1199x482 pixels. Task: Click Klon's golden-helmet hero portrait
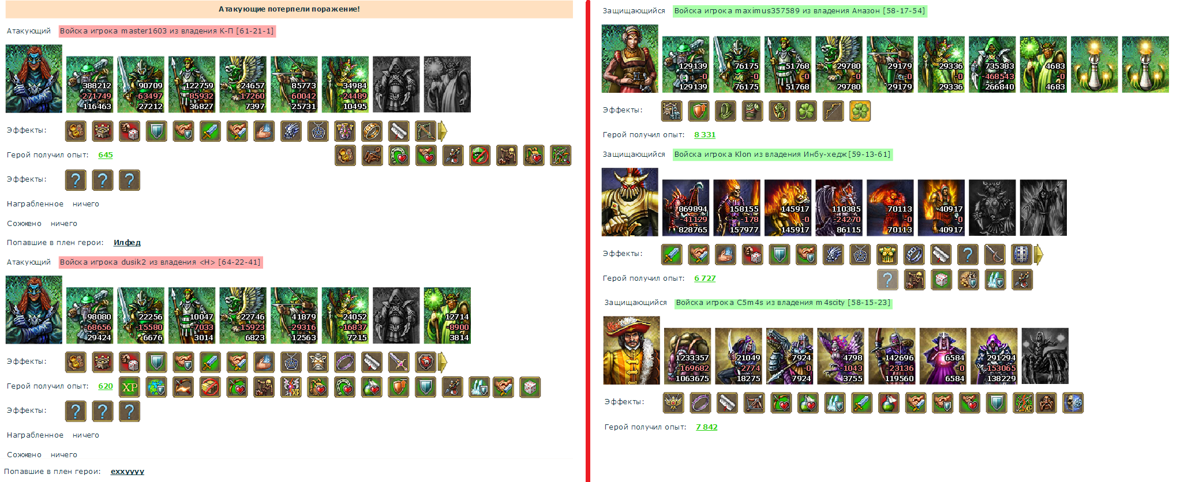(630, 202)
